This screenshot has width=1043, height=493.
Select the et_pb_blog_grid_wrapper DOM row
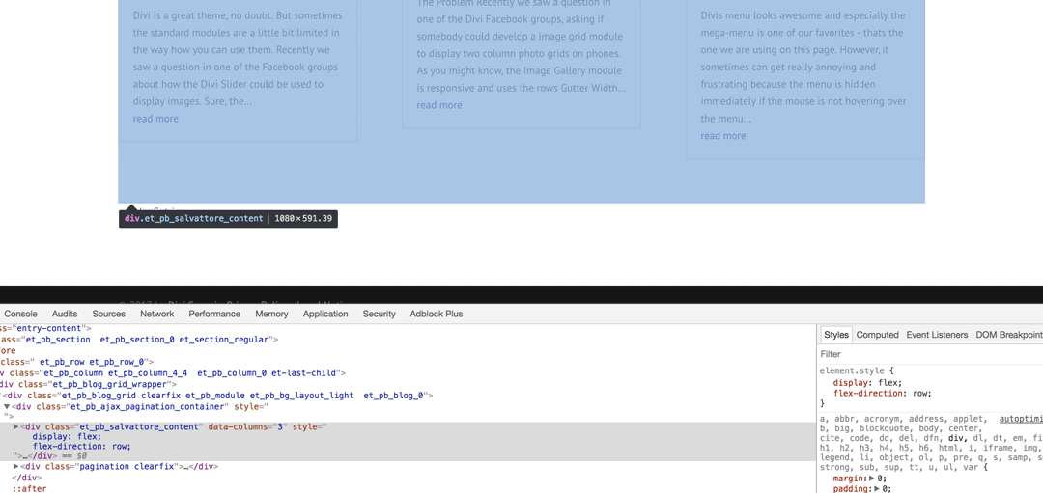click(x=408, y=384)
